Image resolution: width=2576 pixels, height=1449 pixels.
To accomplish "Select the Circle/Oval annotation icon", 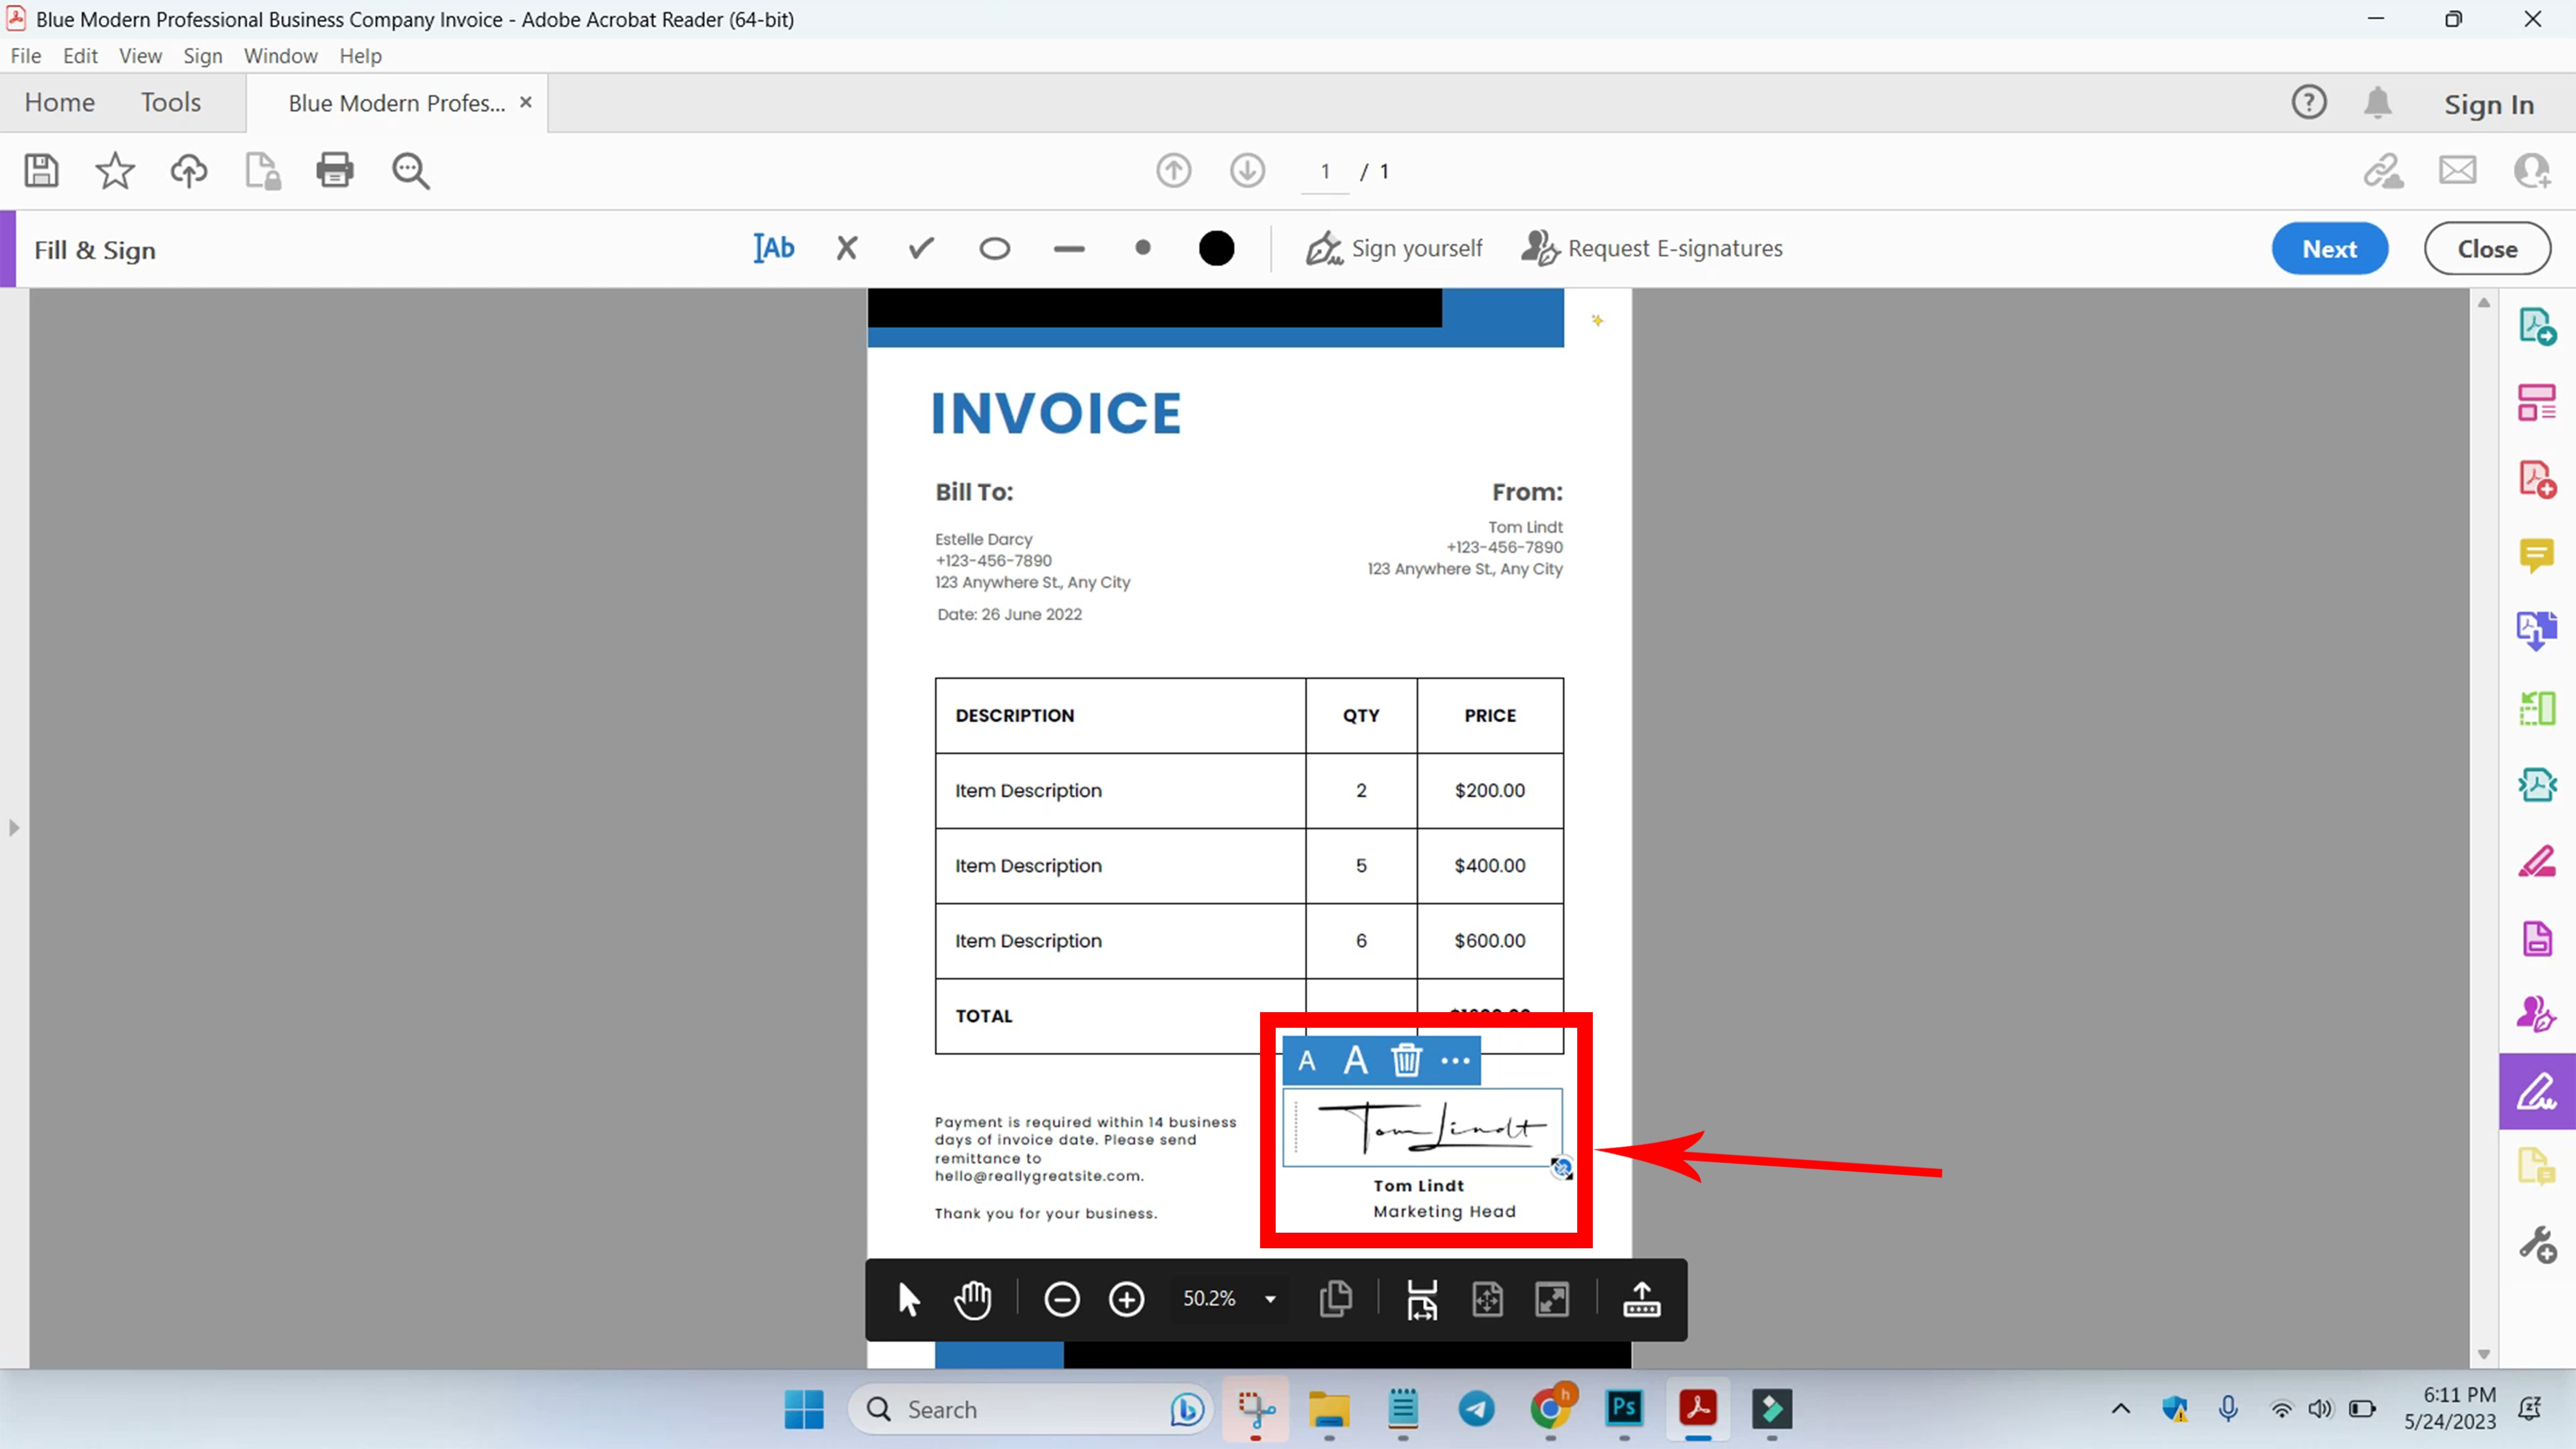I will point(994,248).
